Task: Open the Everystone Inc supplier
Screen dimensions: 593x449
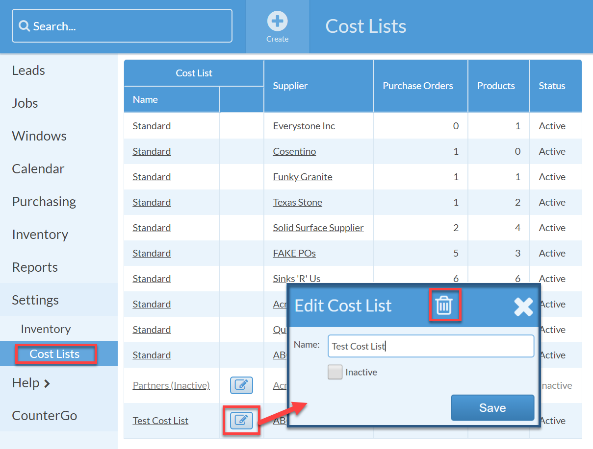Action: point(304,126)
